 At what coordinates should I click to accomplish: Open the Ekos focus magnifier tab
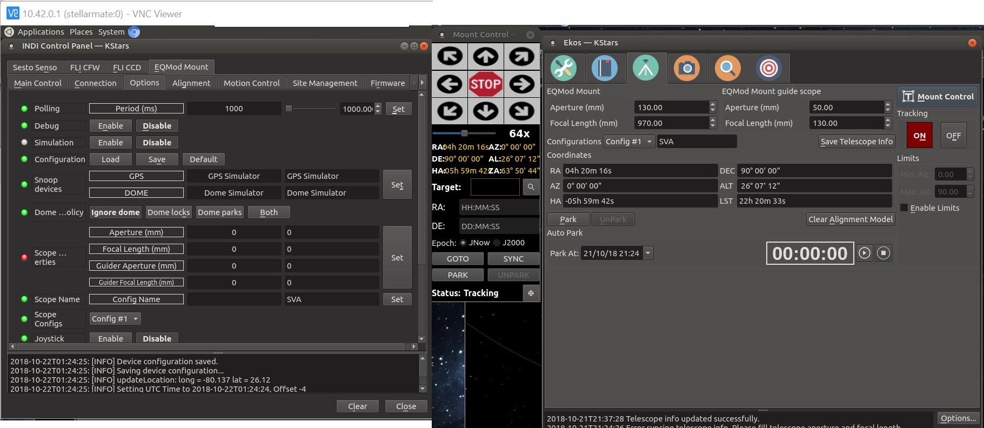click(x=728, y=69)
